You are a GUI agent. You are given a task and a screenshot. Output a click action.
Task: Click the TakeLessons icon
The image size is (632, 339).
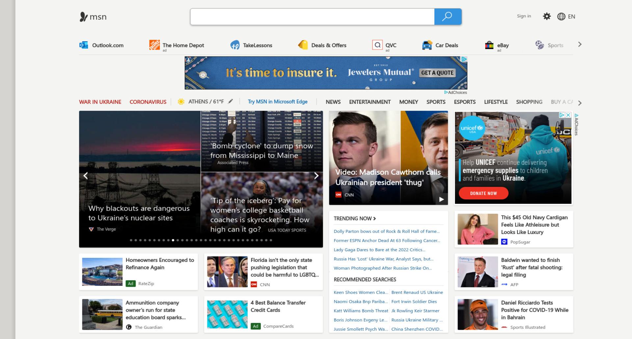tap(235, 45)
